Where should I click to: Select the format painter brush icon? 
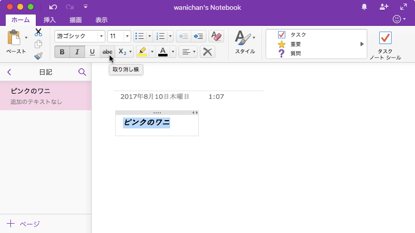[38, 56]
